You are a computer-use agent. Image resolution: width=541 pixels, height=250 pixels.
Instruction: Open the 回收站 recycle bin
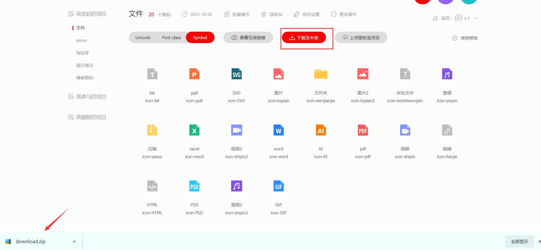(x=272, y=14)
